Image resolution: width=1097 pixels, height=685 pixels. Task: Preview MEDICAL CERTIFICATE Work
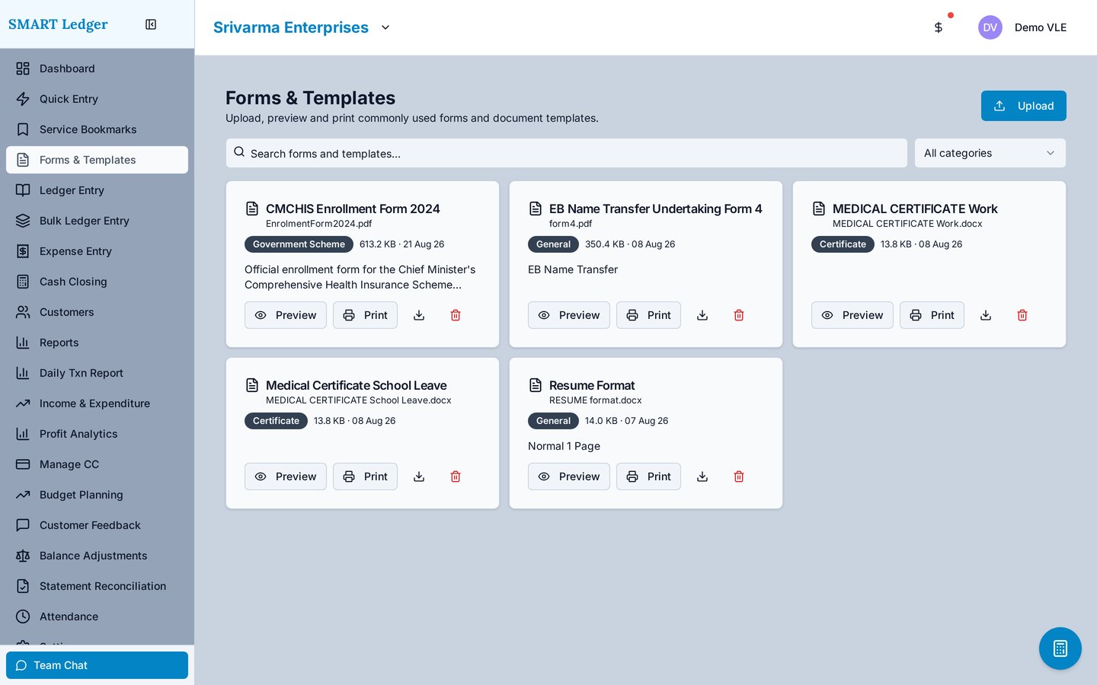(852, 315)
